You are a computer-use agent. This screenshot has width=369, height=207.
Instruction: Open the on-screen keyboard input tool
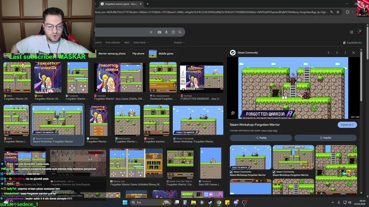(159, 32)
